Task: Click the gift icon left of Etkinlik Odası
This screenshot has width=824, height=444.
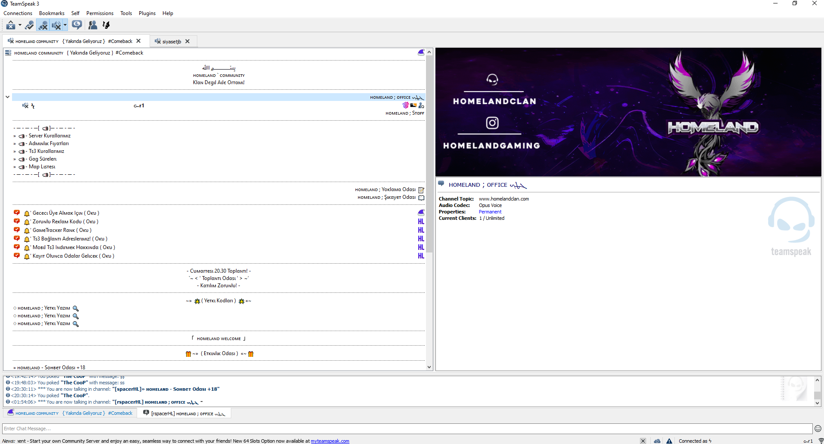Action: (188, 354)
